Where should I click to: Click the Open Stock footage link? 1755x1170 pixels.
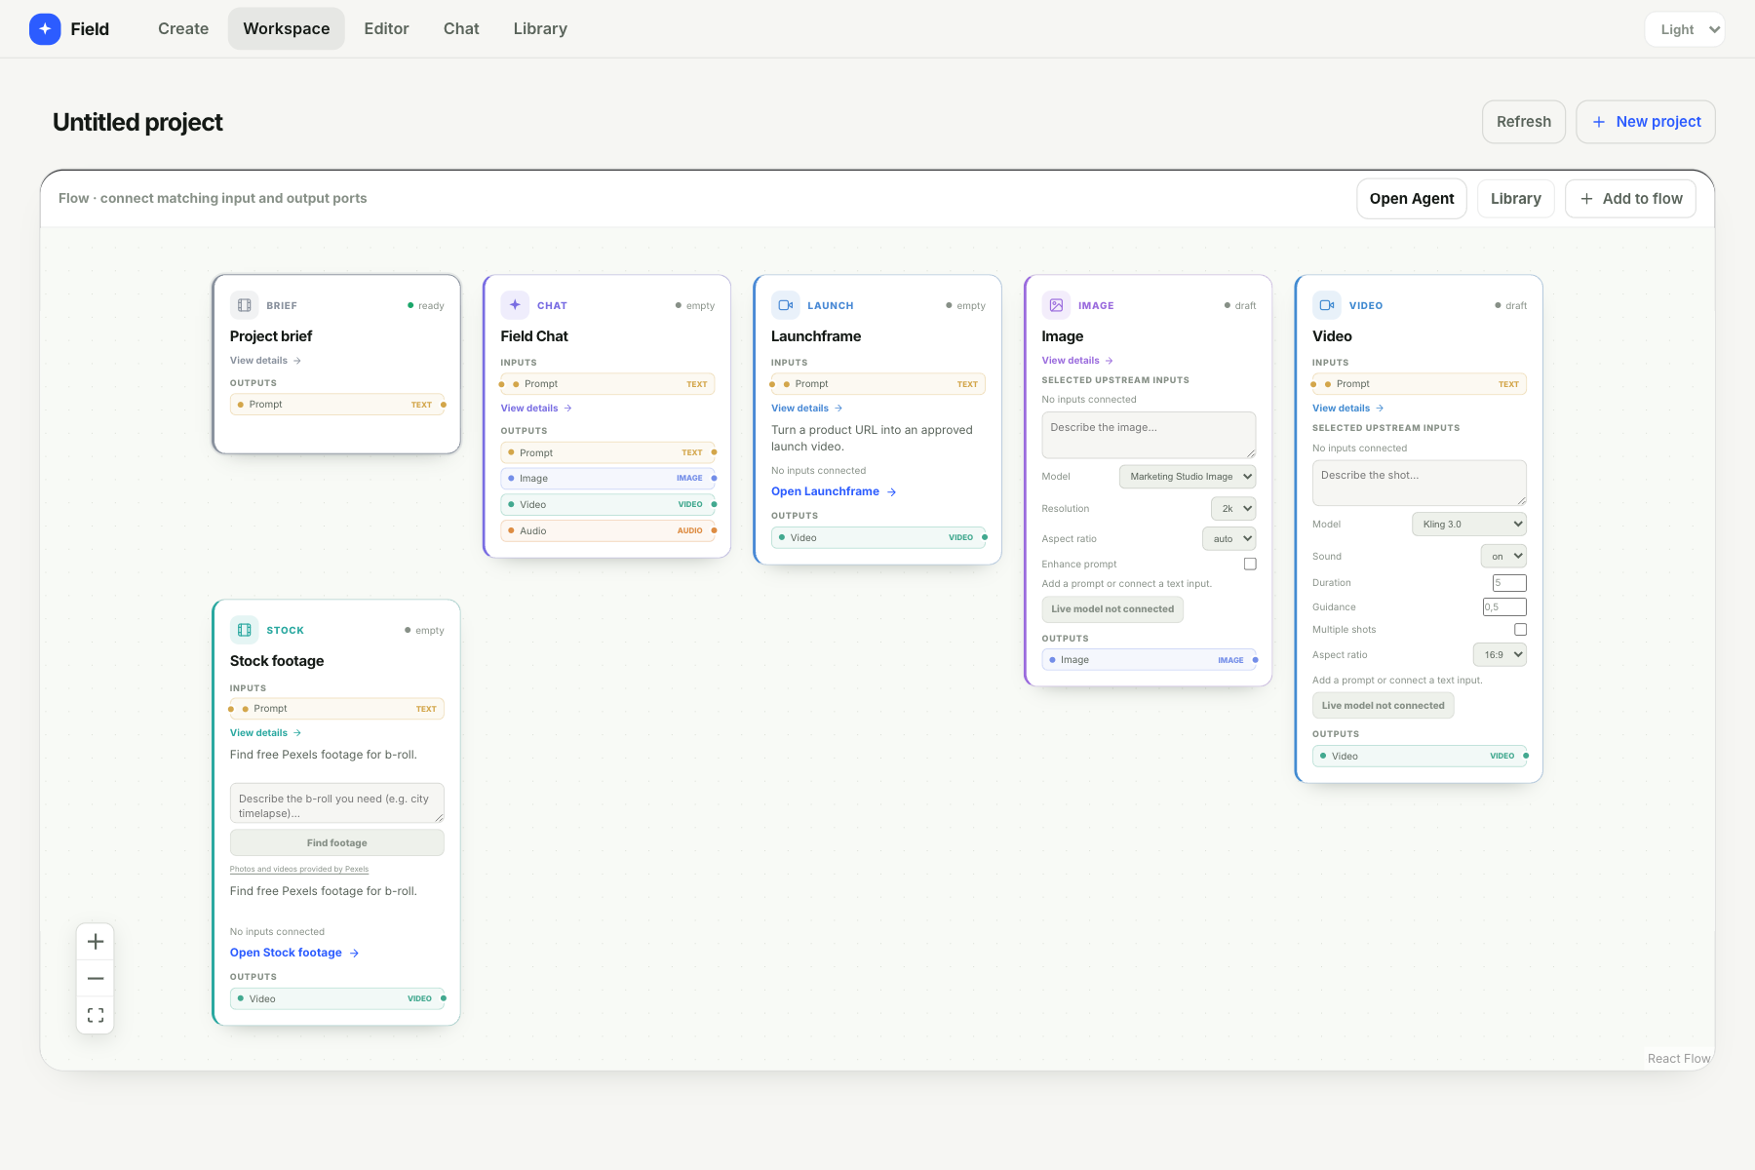(294, 953)
